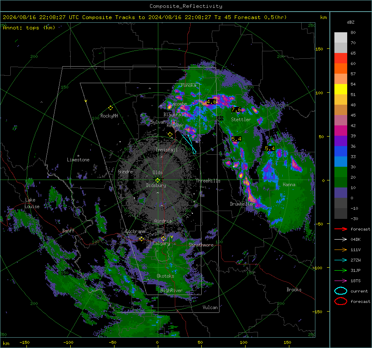372x348 pixels.
Task: Click the Limestone label
Action: tap(78, 160)
